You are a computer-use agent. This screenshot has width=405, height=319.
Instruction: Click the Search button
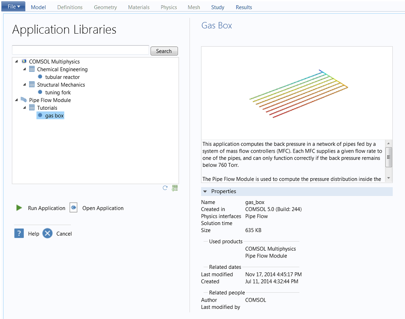164,51
